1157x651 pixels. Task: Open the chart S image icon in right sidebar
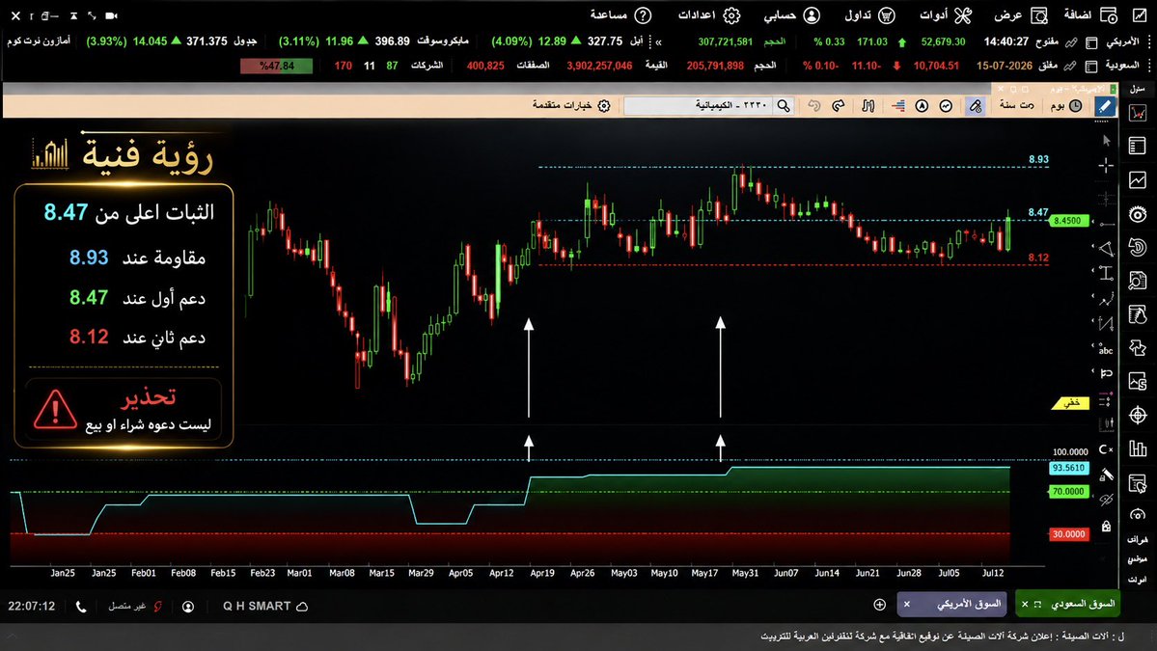[1138, 382]
